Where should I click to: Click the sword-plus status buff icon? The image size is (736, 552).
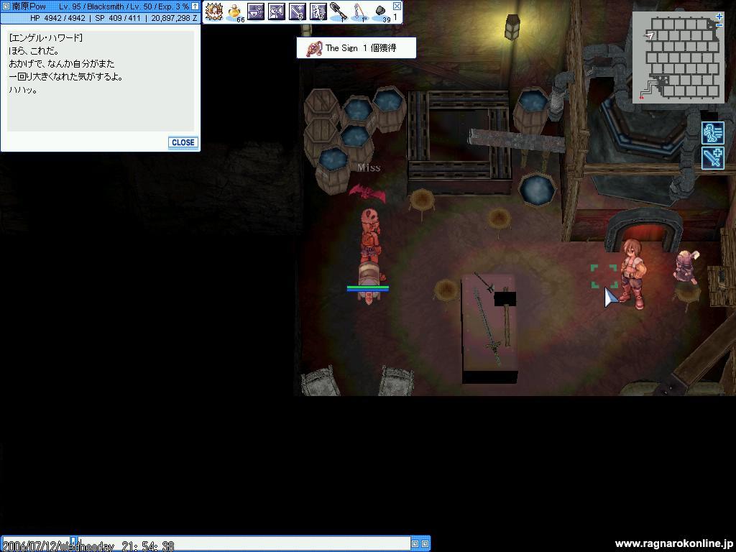712,157
